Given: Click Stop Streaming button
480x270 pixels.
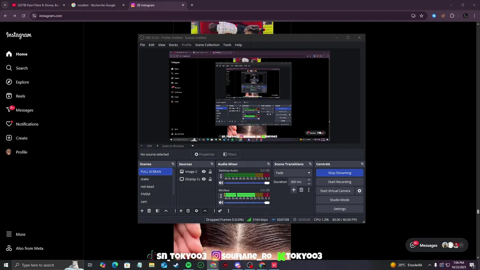Looking at the screenshot, I should [x=340, y=173].
